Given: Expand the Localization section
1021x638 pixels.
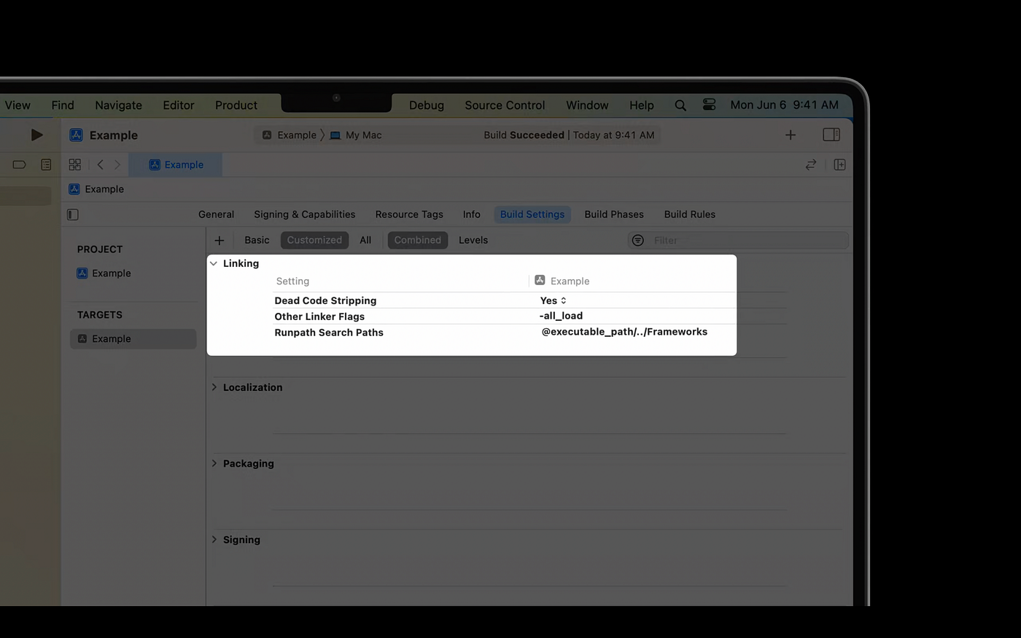Looking at the screenshot, I should coord(214,387).
